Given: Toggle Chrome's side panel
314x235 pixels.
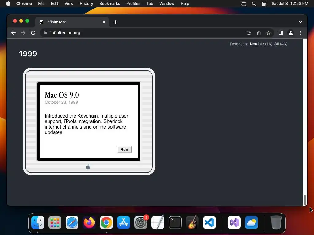Looking at the screenshot, I should point(281,33).
